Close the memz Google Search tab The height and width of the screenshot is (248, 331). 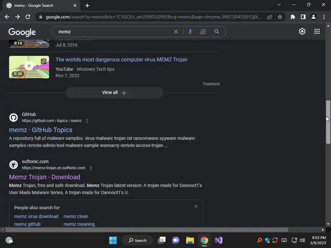[75, 5]
